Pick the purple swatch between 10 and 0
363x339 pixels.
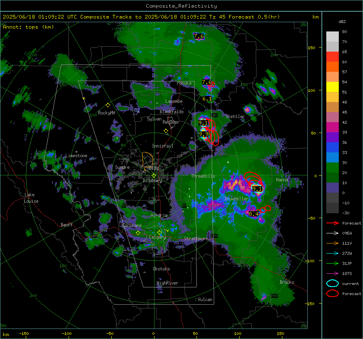332,188
